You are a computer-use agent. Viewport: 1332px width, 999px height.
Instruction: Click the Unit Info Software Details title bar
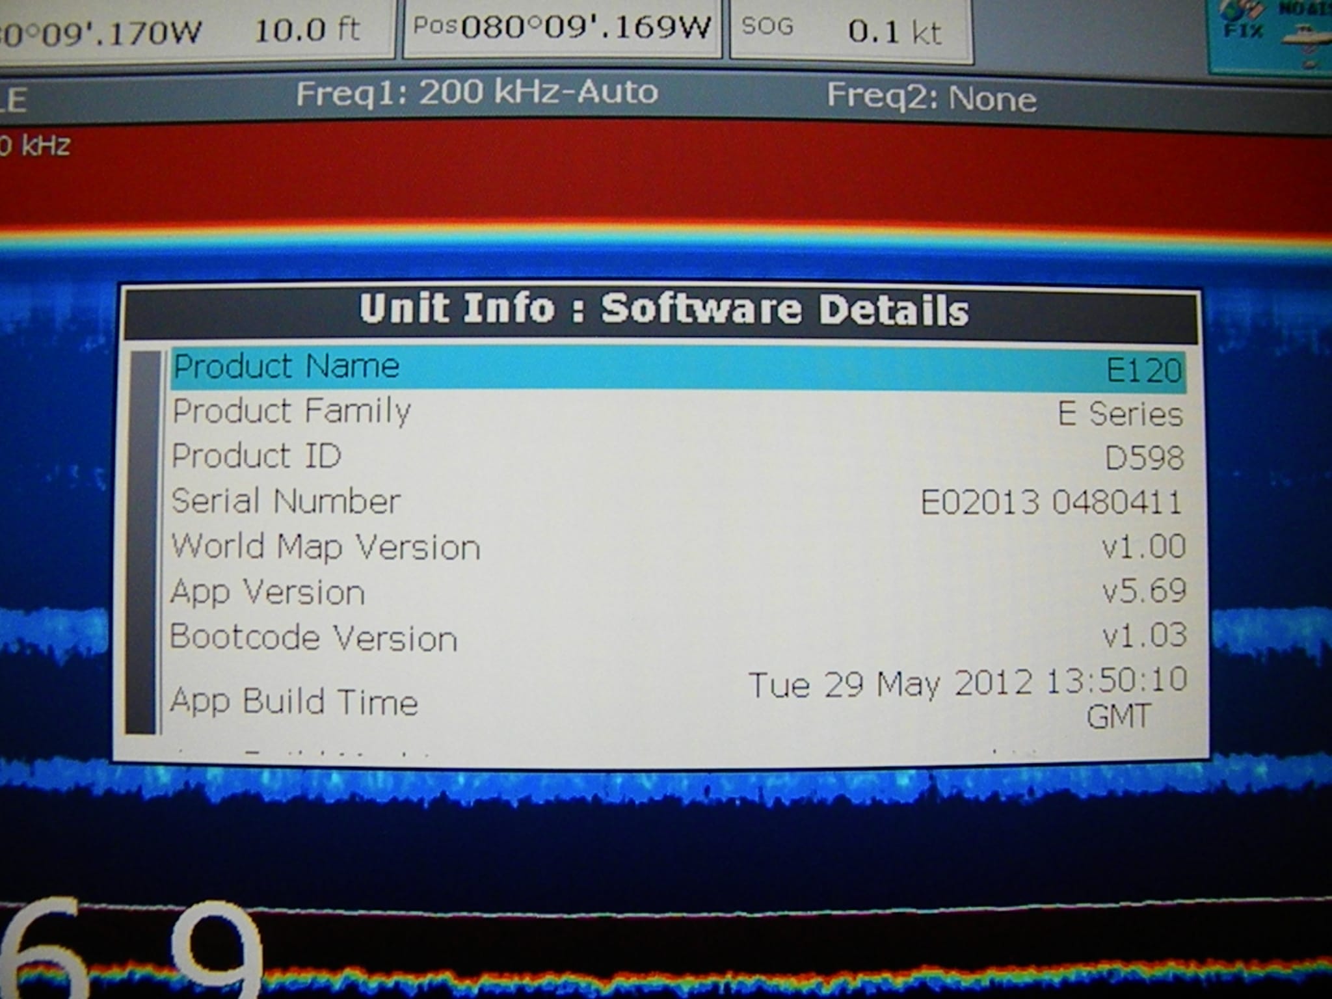click(x=662, y=310)
